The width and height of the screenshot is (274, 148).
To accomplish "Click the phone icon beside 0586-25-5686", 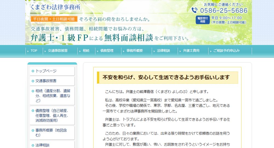I will [195, 10].
